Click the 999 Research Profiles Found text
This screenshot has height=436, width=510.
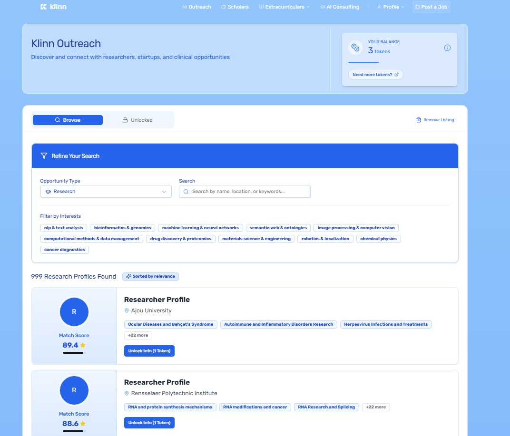pos(74,276)
